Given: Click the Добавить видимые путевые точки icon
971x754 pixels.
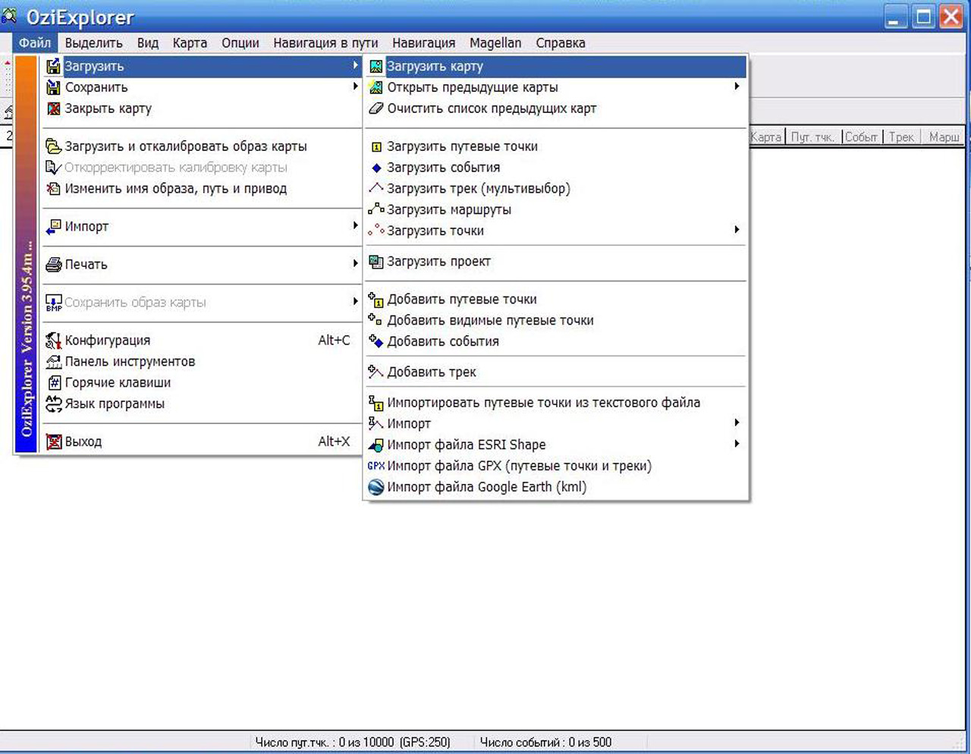Looking at the screenshot, I should [376, 320].
